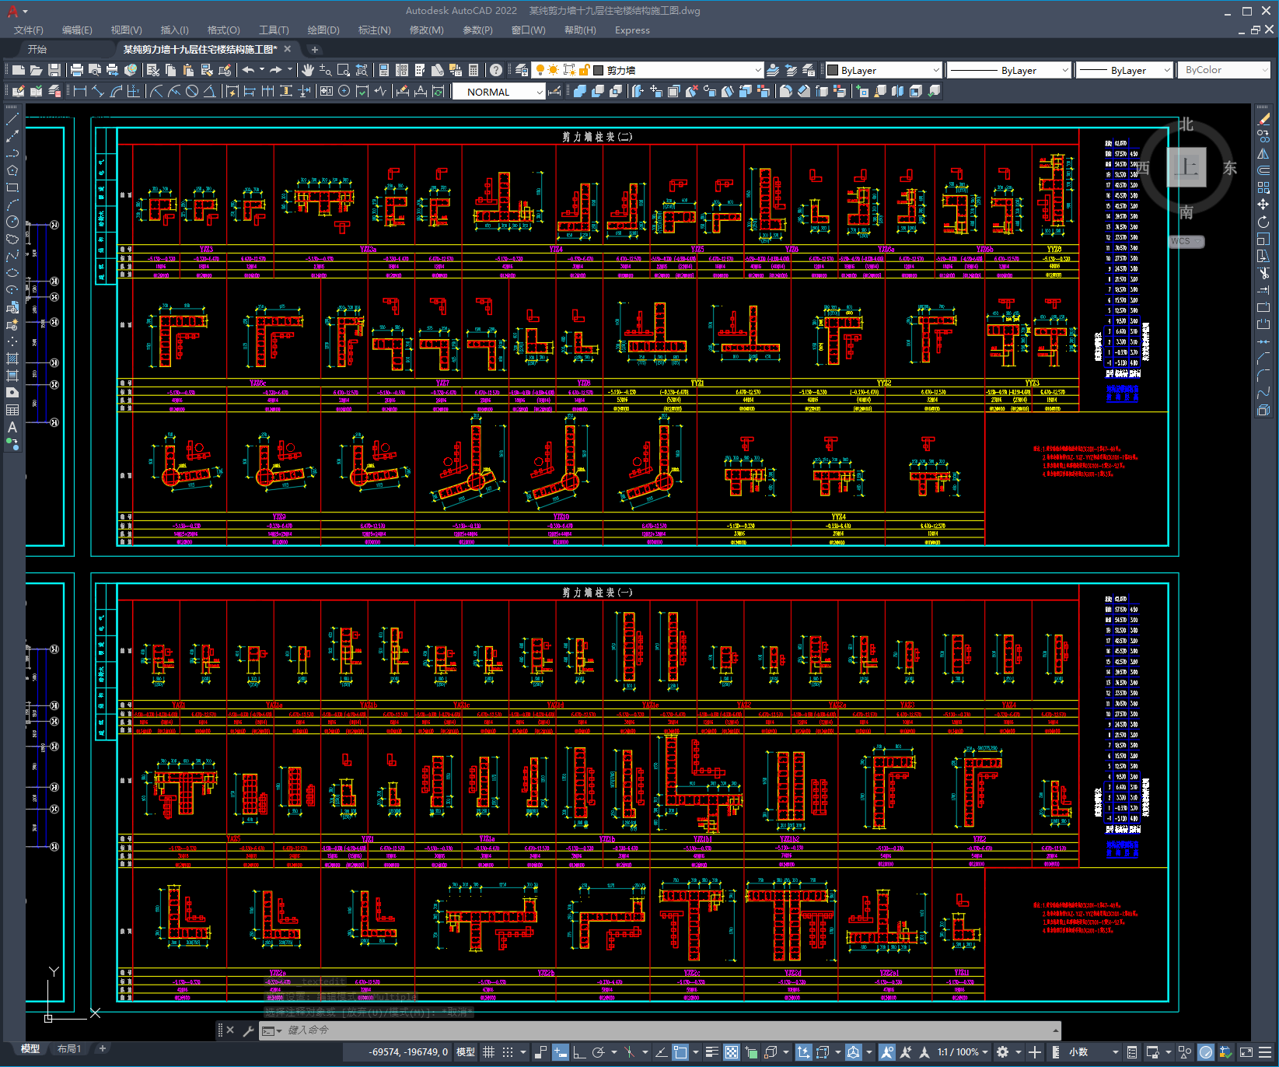The width and height of the screenshot is (1279, 1067).
Task: Select the Angular dimension tool
Action: 209,92
